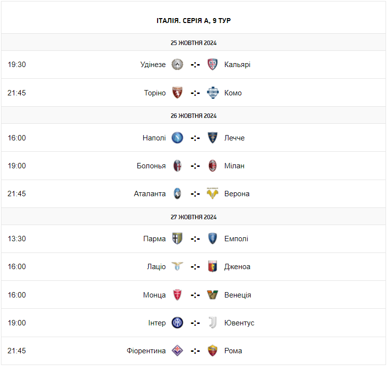Viewport: 387px width, 366px height.
Task: Click the 19:00 Інтер match time
Action: [x=17, y=323]
